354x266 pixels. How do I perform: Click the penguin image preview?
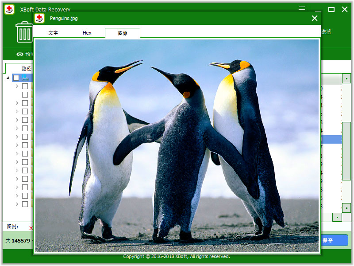click(177, 146)
